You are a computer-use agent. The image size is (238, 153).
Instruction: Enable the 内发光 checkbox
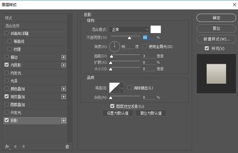7,73
